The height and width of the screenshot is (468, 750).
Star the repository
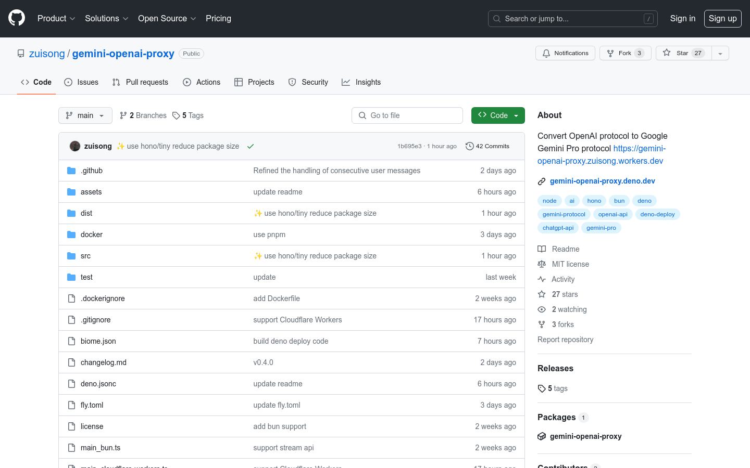pos(683,53)
